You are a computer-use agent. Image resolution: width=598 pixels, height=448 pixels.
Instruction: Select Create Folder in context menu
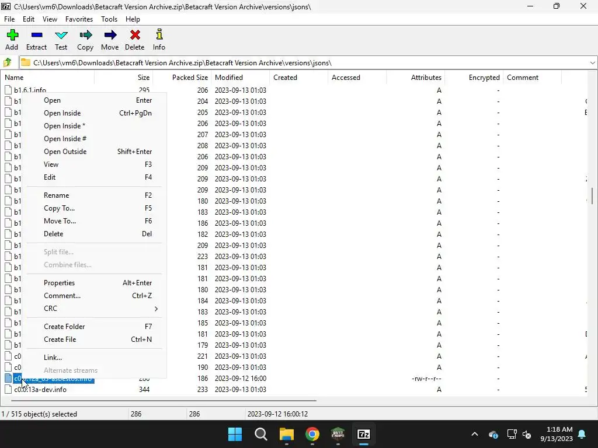tap(94, 327)
